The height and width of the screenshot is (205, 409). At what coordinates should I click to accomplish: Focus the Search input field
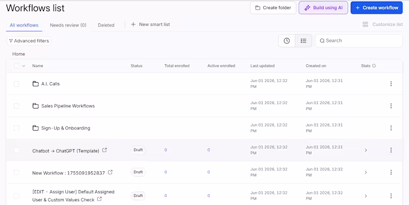point(359,41)
